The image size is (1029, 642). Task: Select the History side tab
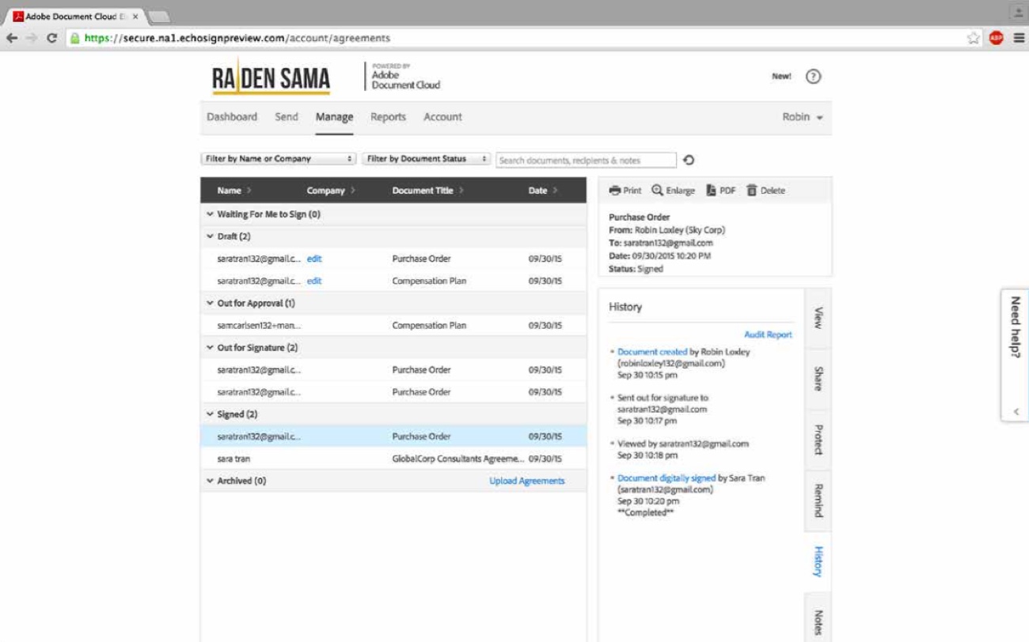point(818,561)
